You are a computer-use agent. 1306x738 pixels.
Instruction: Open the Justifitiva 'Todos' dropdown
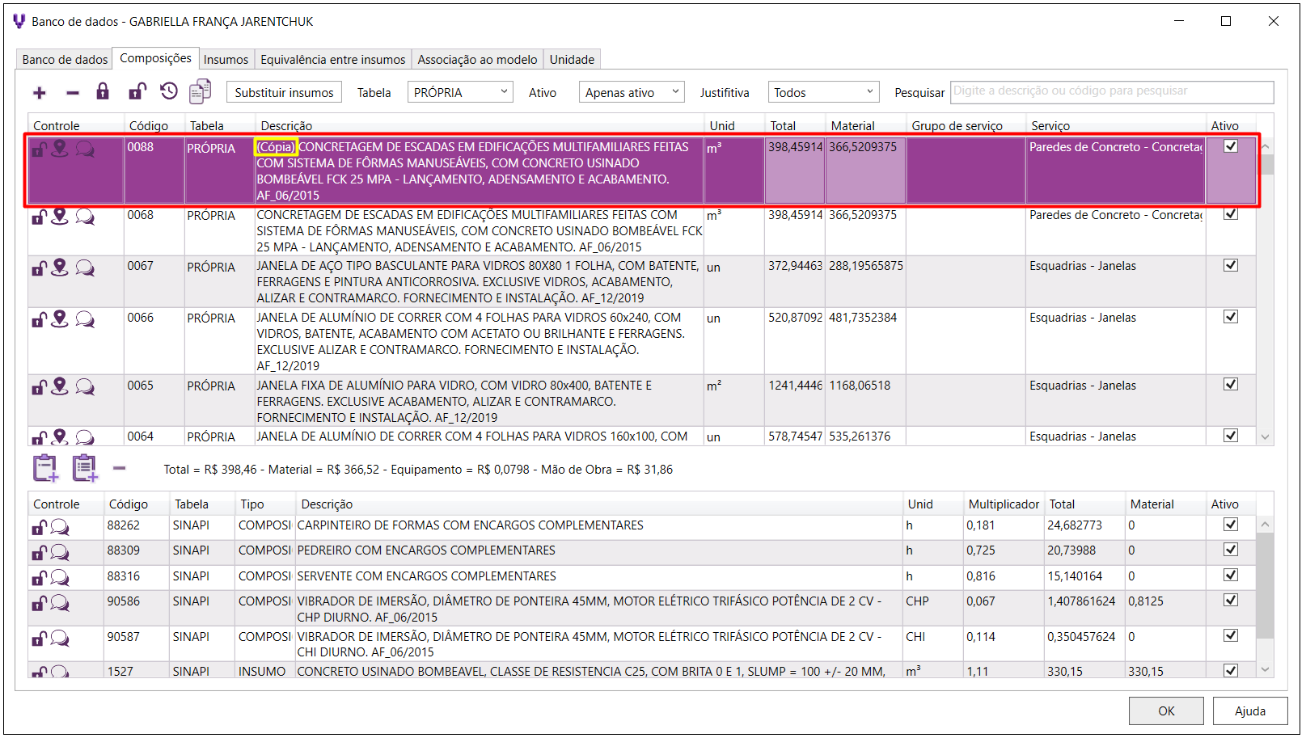[x=822, y=92]
